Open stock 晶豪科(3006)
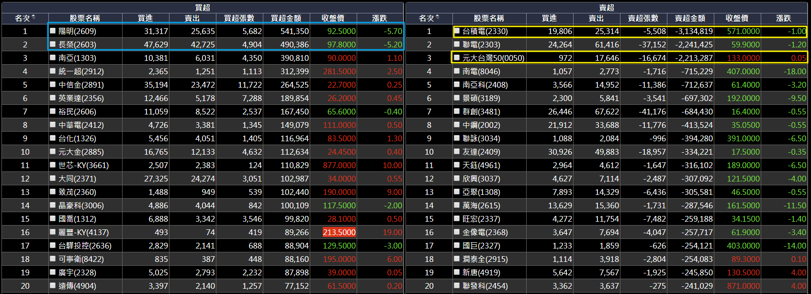811x294 pixels. [81, 205]
